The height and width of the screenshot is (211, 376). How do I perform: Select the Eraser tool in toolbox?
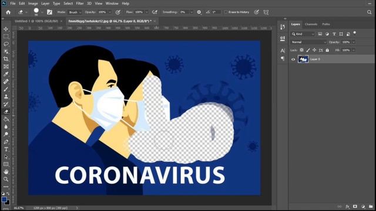point(6,111)
